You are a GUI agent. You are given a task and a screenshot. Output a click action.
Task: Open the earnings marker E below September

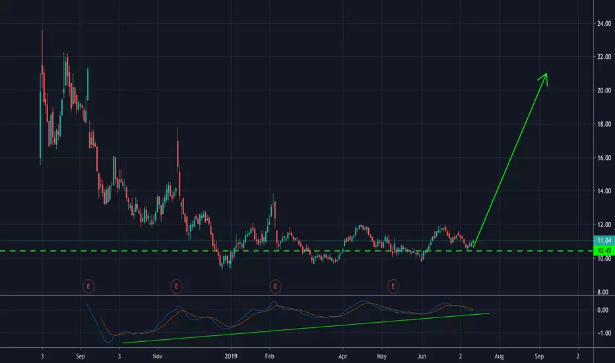88,286
